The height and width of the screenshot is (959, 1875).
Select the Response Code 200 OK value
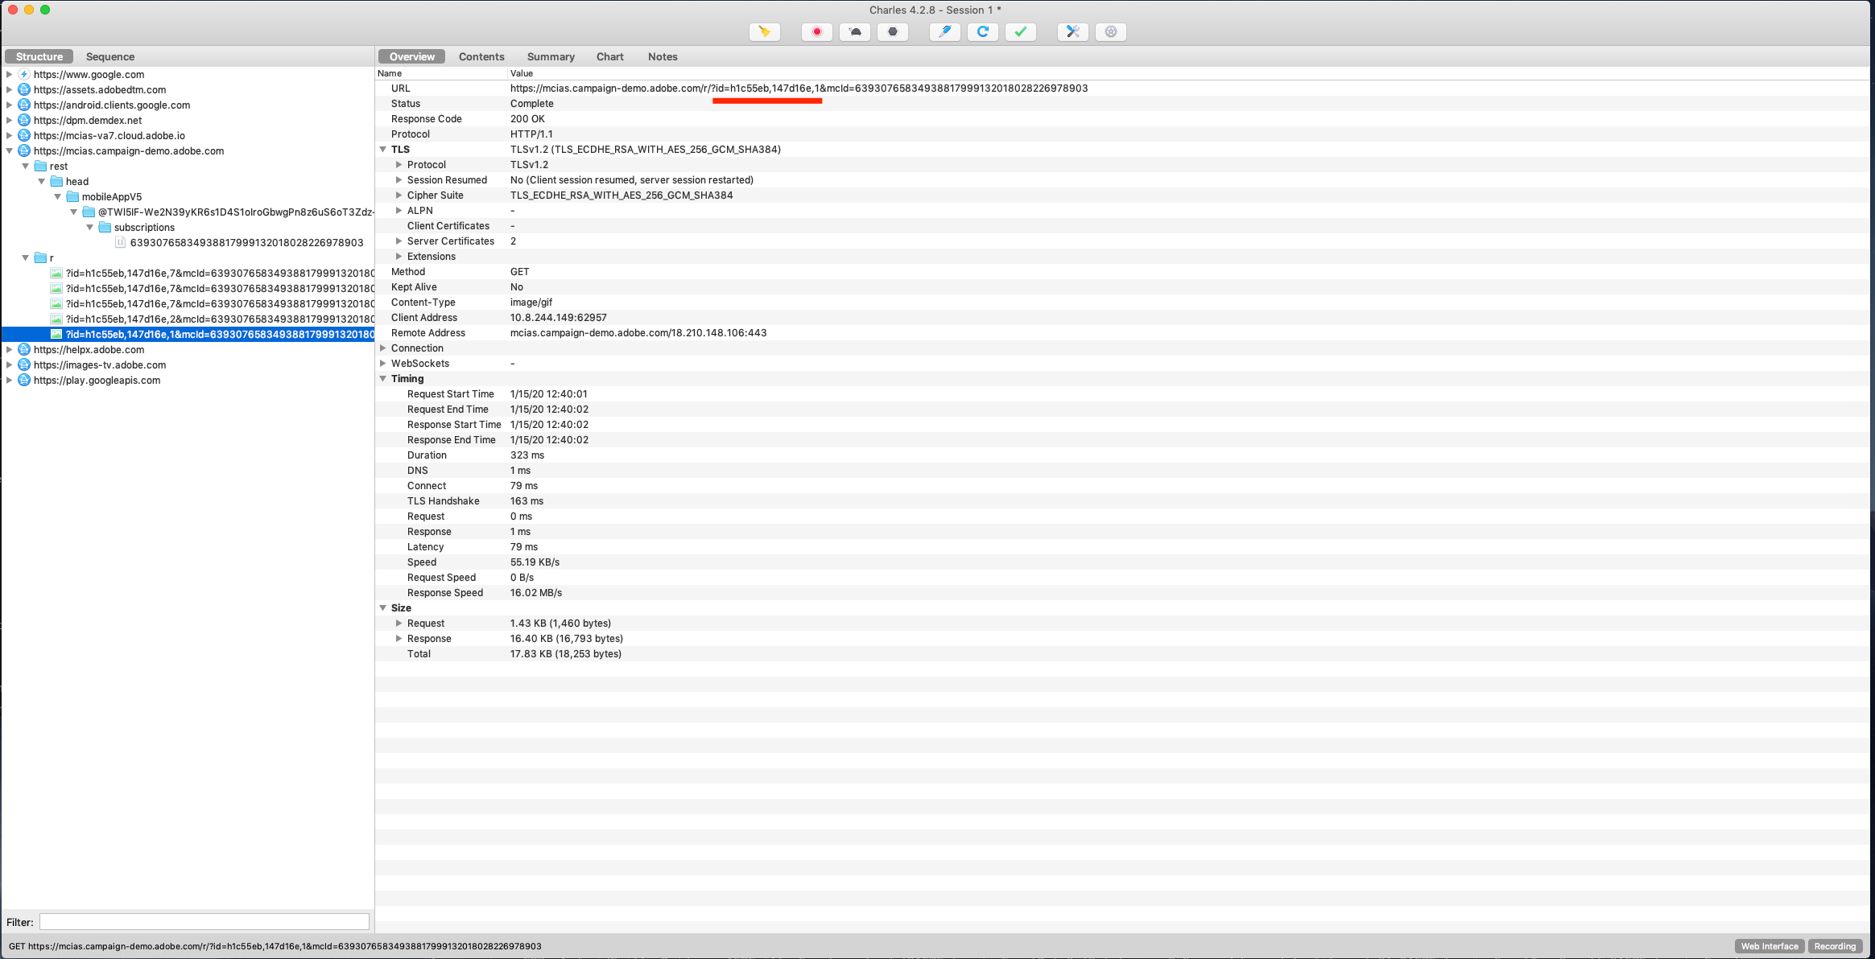point(527,118)
